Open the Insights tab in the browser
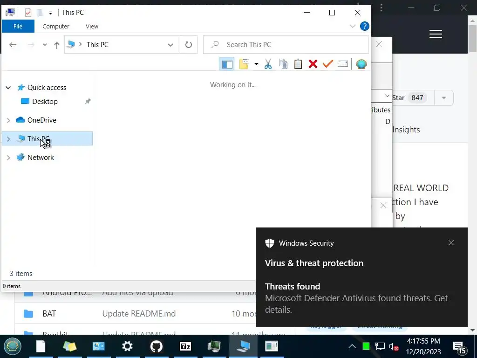 [406, 130]
